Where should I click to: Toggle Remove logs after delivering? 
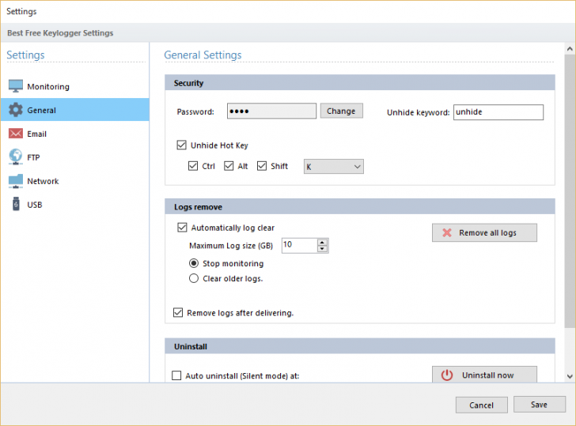pos(178,313)
